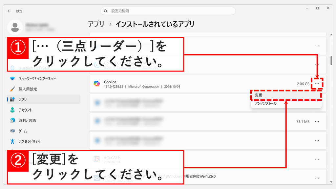This screenshot has width=336, height=189.
Task: Click scrollbar down arrow
Action: pyautogui.click(x=331, y=182)
